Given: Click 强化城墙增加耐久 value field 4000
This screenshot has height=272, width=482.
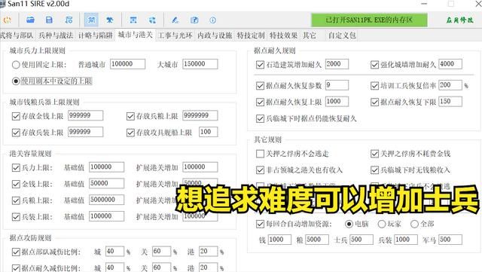Looking at the screenshot, I should 450,64.
